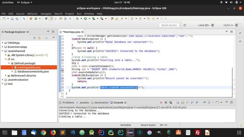Toggle Mark Occurrences highlighter icon
This screenshot has height=137, width=244.
click(51, 19)
